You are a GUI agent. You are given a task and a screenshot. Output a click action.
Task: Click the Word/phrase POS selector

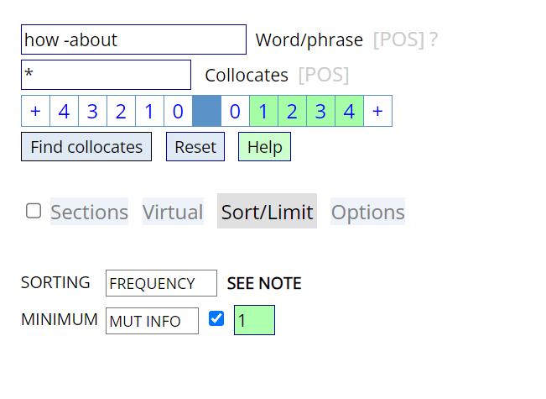pos(398,39)
